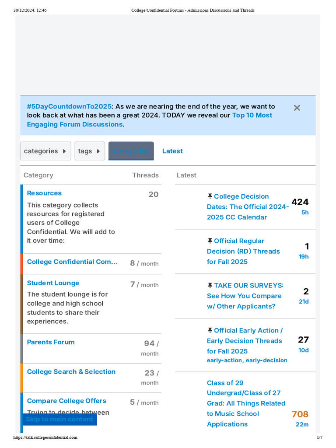Image resolution: width=336 pixels, height=448 pixels.
Task: Open the early-action tag
Action: (224, 360)
